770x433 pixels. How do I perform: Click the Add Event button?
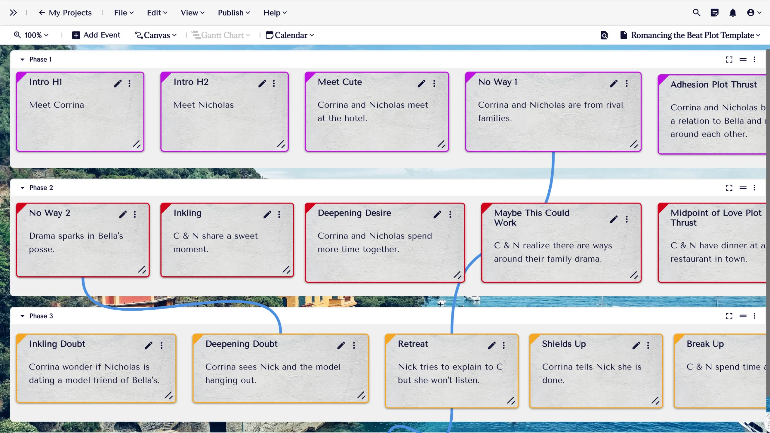pyautogui.click(x=96, y=35)
